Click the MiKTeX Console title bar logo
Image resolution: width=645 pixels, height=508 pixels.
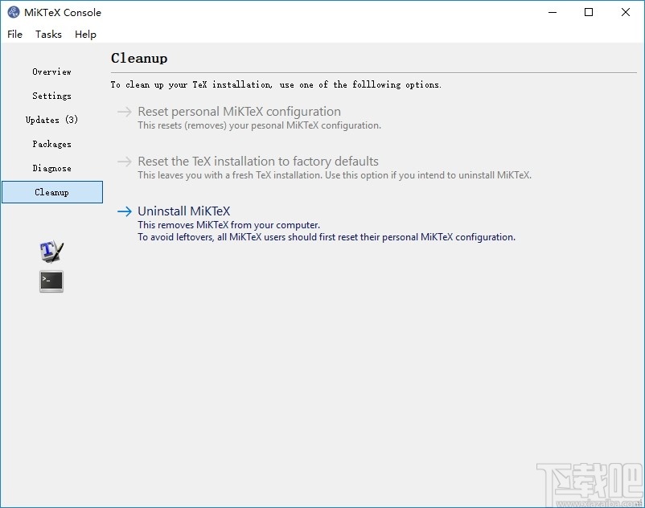click(x=14, y=12)
